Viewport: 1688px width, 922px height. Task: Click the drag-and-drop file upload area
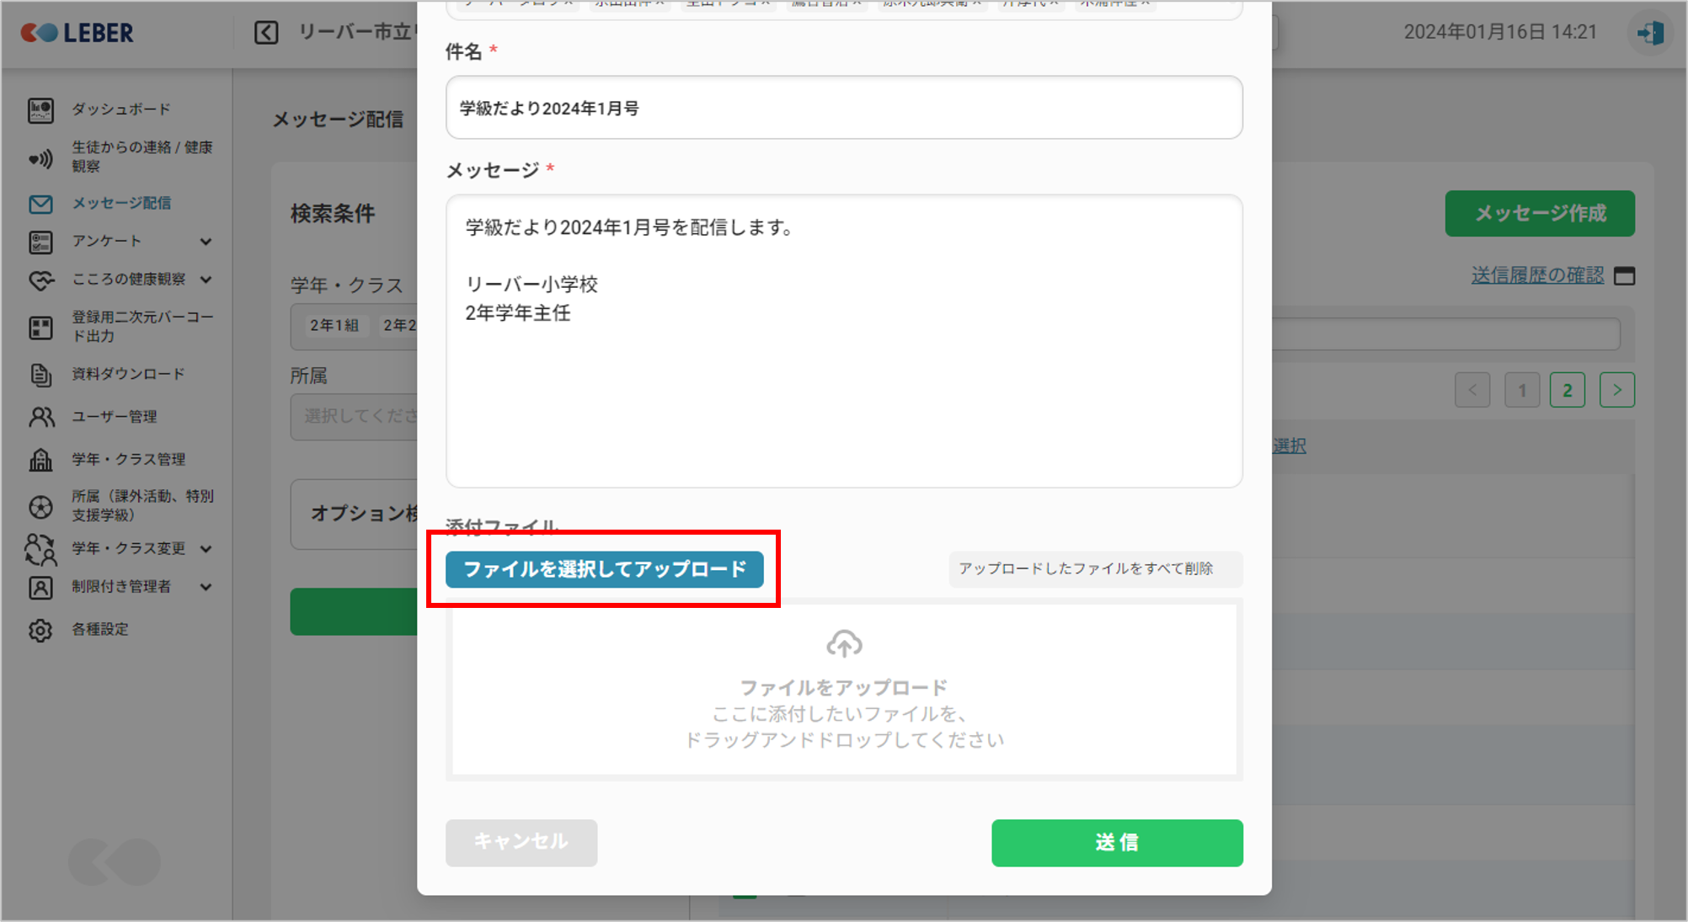pos(843,690)
